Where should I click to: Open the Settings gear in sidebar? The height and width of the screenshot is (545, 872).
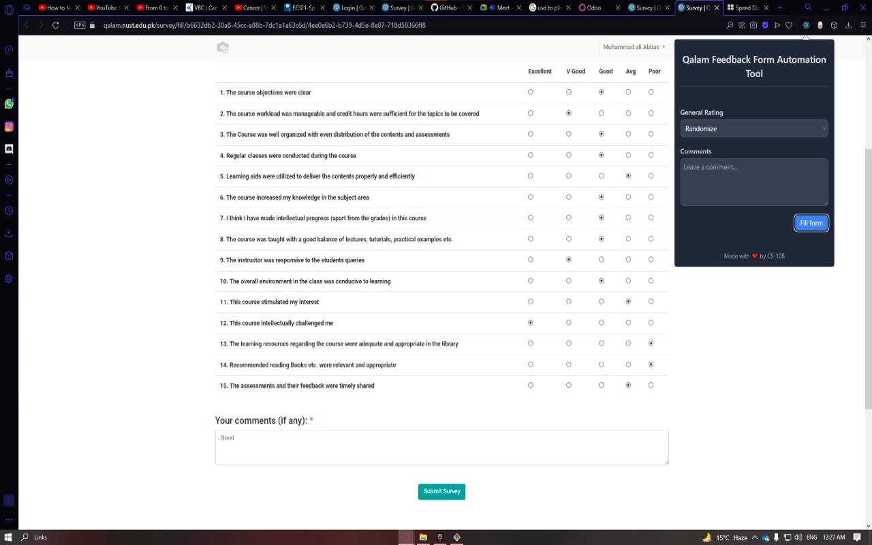(9, 279)
